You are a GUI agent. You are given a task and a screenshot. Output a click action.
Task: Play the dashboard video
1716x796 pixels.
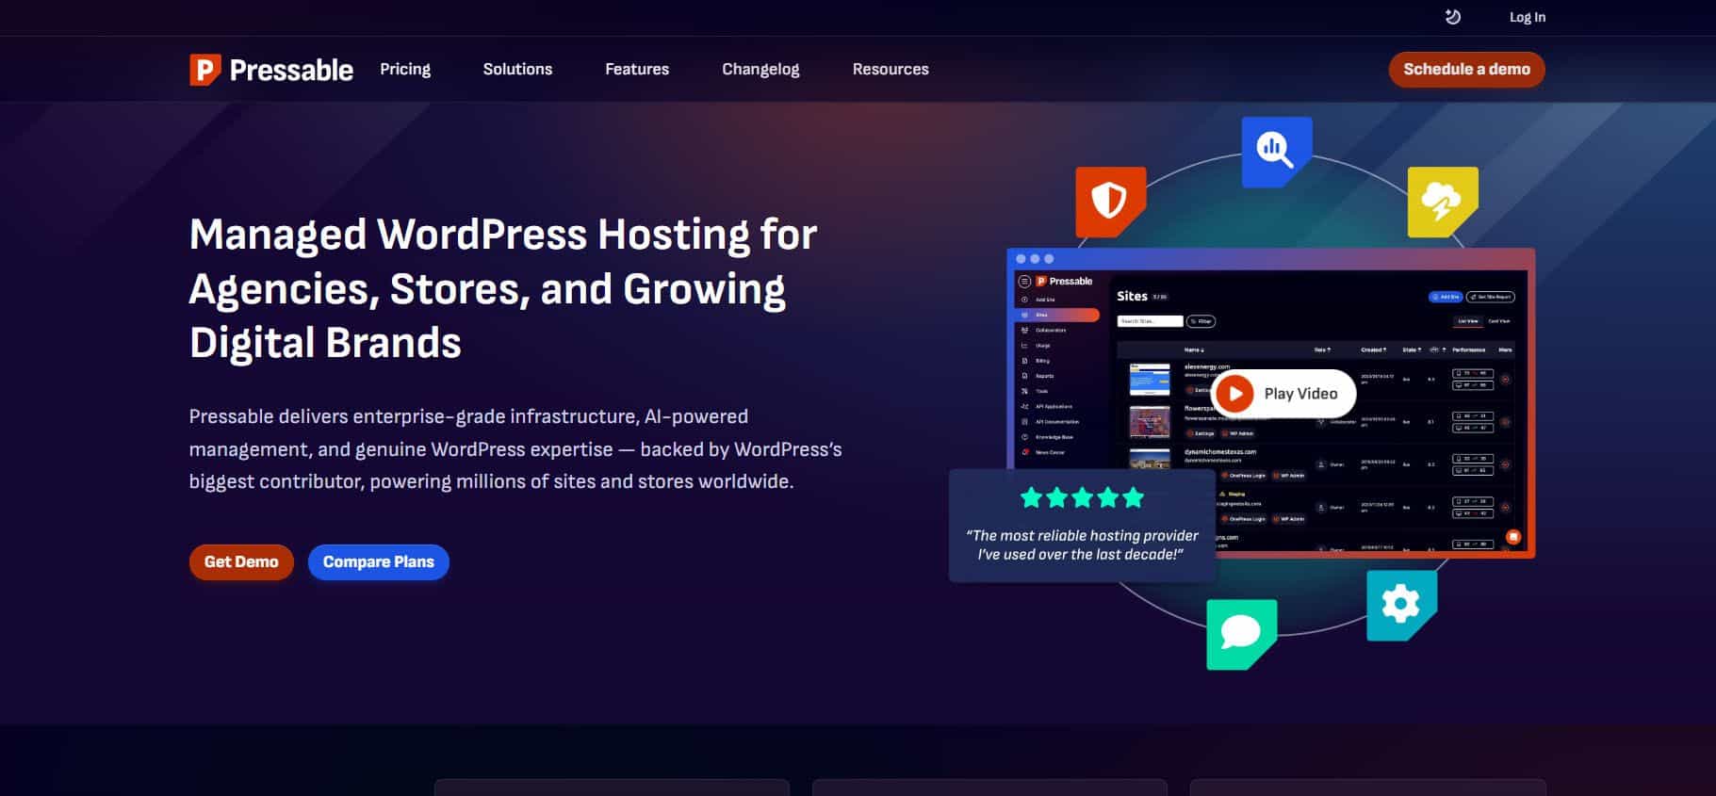coord(1283,394)
